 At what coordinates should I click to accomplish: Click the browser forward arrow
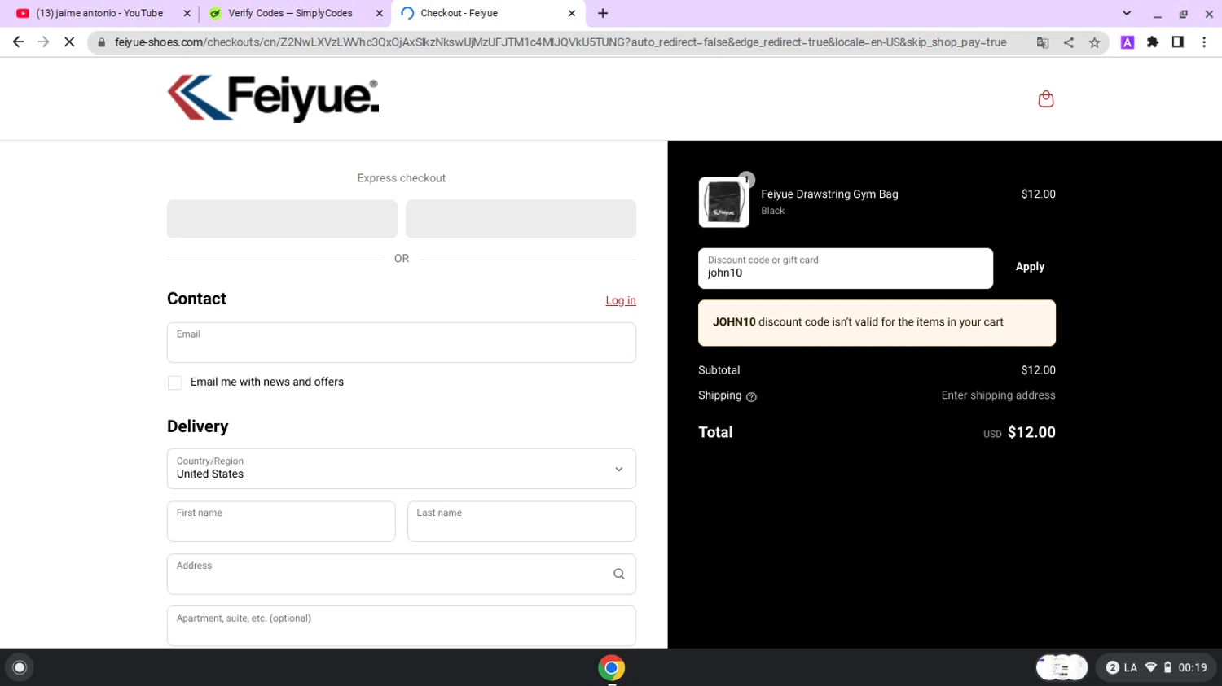tap(43, 42)
